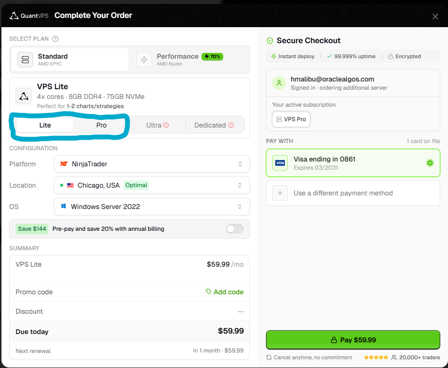The height and width of the screenshot is (368, 448).
Task: Click the Pay $59.99 button
Action: tap(353, 340)
